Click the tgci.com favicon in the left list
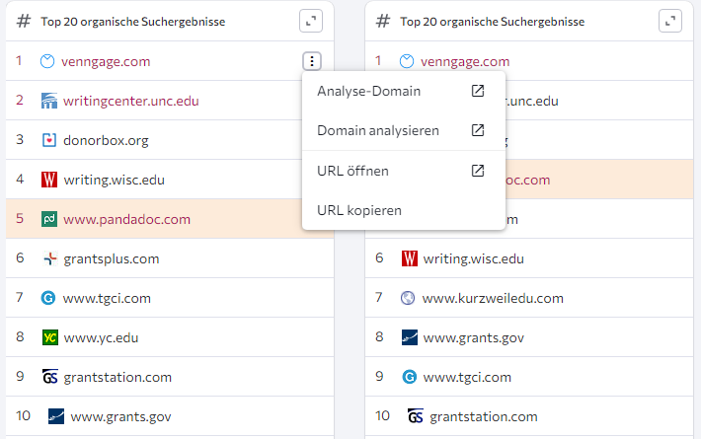Image resolution: width=701 pixels, height=439 pixels. tap(48, 298)
